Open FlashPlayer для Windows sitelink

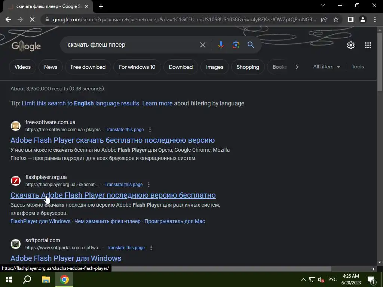(x=40, y=221)
